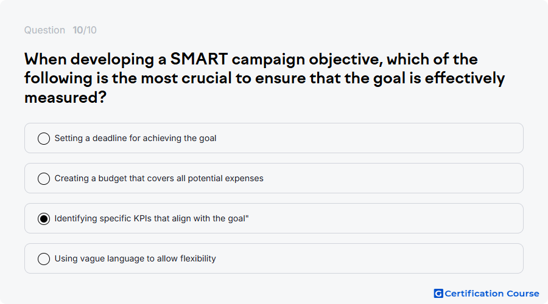This screenshot has width=548, height=304.
Task: Click the word 'measured?' in the heading
Action: [x=65, y=97]
